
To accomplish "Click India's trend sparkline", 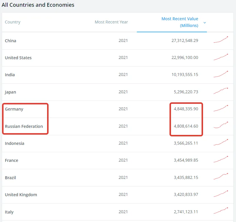I will pyautogui.click(x=221, y=74).
